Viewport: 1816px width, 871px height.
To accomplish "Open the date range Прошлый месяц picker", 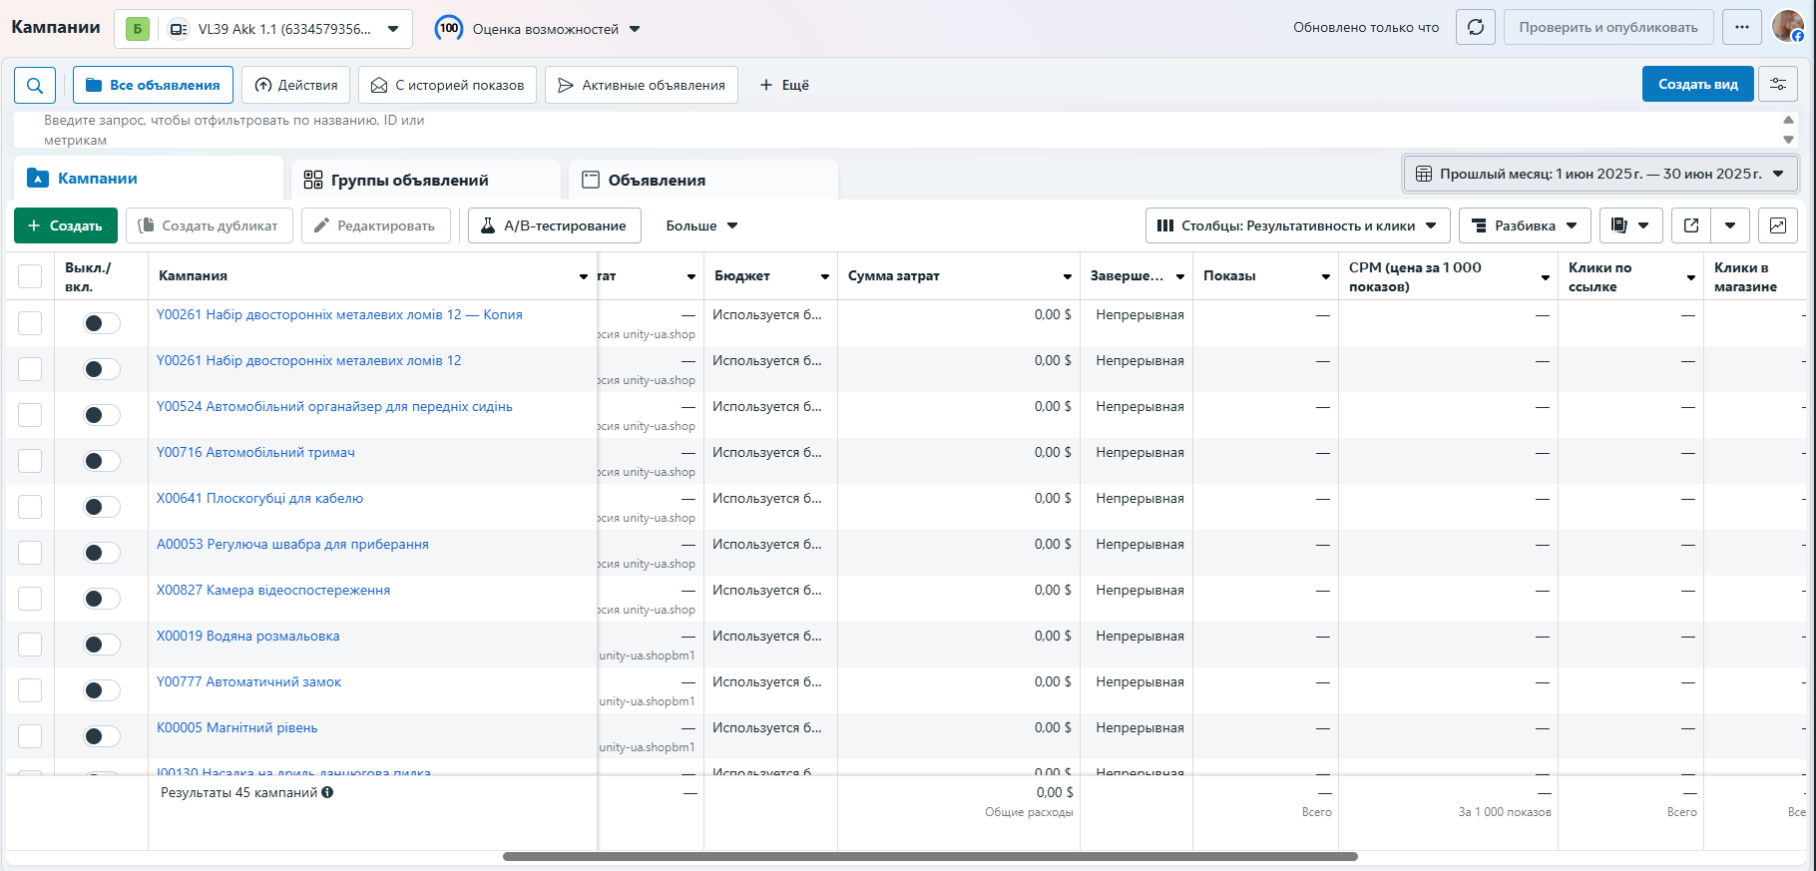I will (1600, 174).
